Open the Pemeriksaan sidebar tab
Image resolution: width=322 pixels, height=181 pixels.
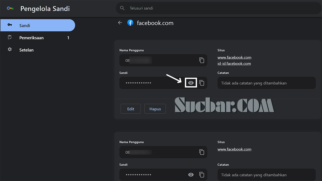click(38, 38)
